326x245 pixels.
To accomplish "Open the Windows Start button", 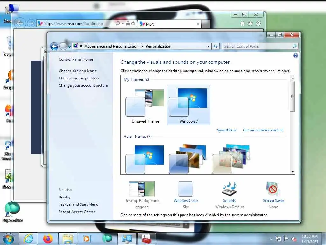I will click(x=9, y=239).
